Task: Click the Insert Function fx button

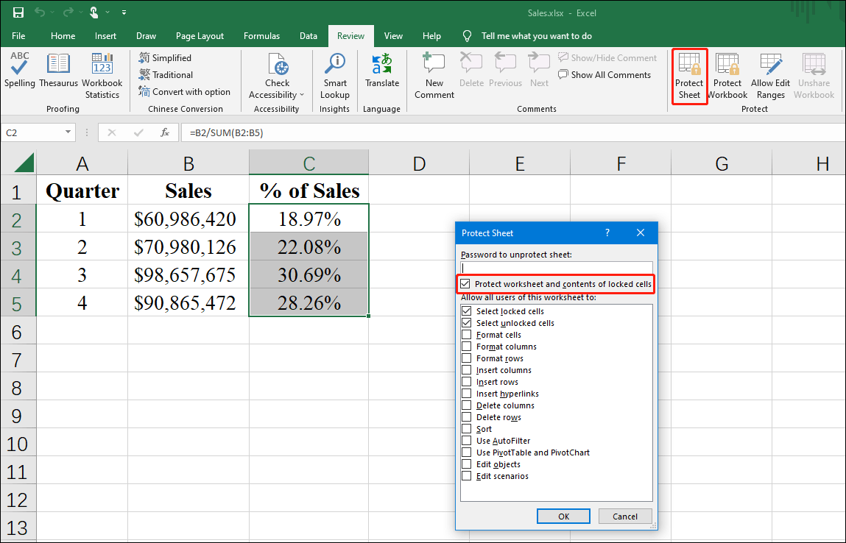Action: [x=165, y=132]
